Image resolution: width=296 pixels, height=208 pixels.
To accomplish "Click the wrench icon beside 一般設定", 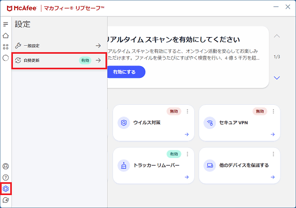I will point(18,46).
